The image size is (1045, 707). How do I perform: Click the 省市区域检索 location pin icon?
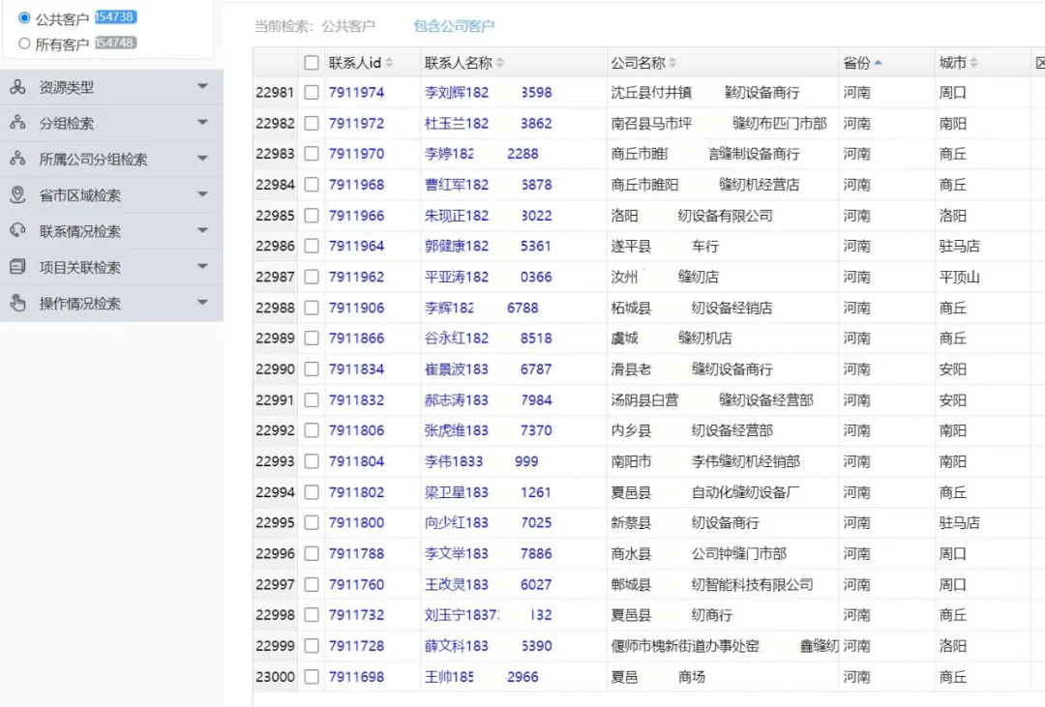(17, 194)
